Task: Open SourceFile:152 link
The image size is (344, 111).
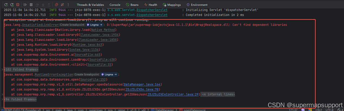Action: [93, 79]
